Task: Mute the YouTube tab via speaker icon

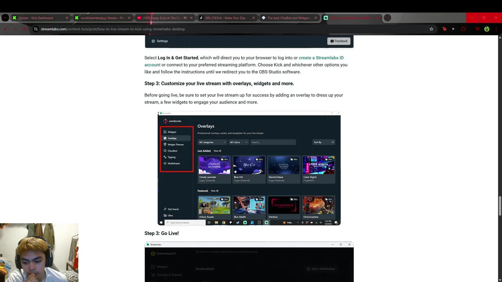Action: 185,18
